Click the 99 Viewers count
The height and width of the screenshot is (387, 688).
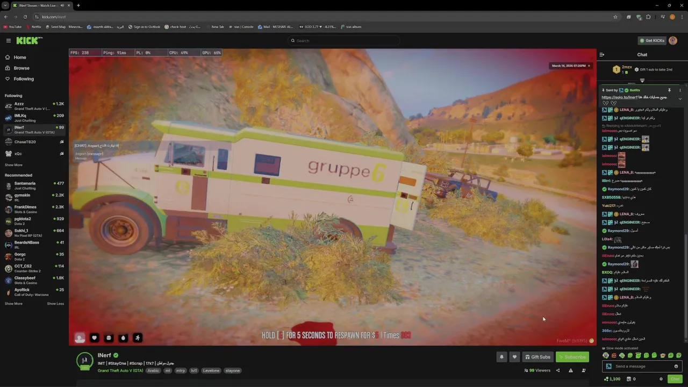[537, 370]
